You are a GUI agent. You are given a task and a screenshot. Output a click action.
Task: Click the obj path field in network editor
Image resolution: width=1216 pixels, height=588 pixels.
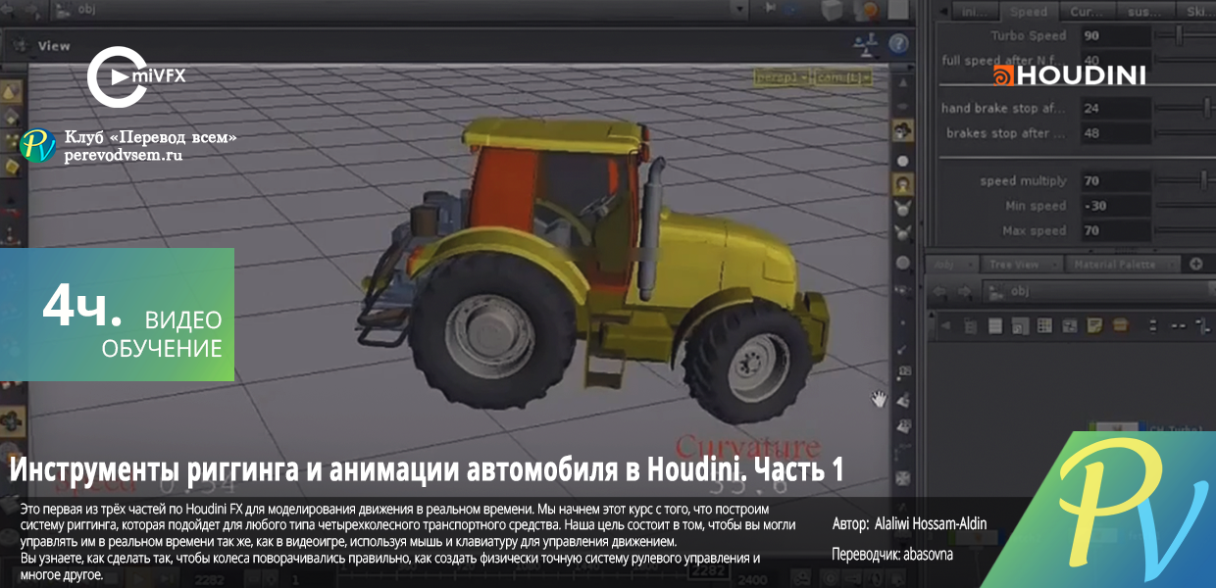1098,291
